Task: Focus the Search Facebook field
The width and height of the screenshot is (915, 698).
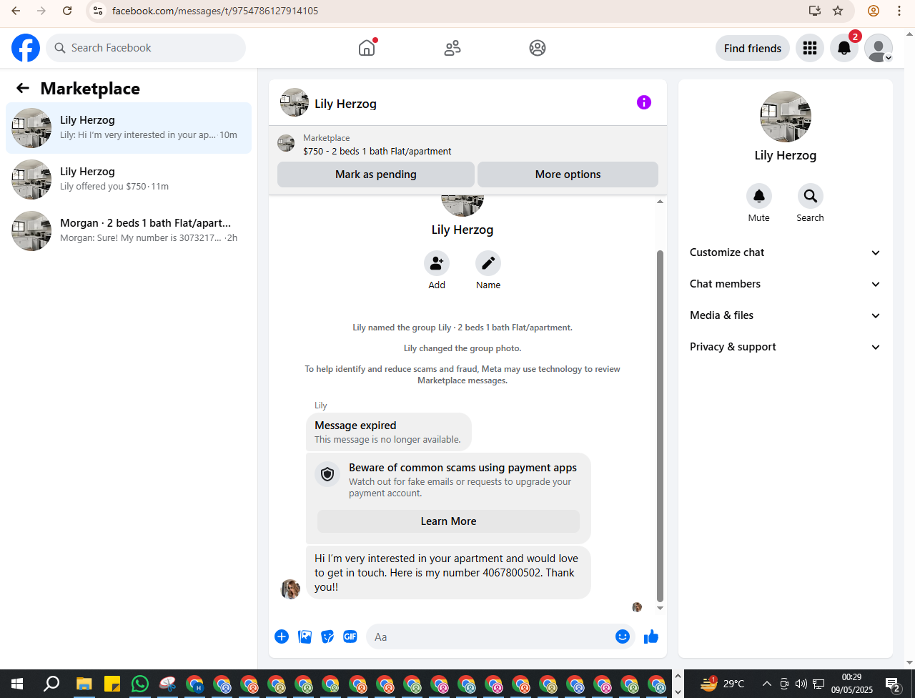Action: [146, 48]
